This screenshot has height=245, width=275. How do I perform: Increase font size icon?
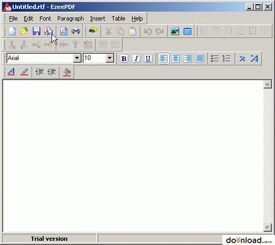(x=254, y=58)
